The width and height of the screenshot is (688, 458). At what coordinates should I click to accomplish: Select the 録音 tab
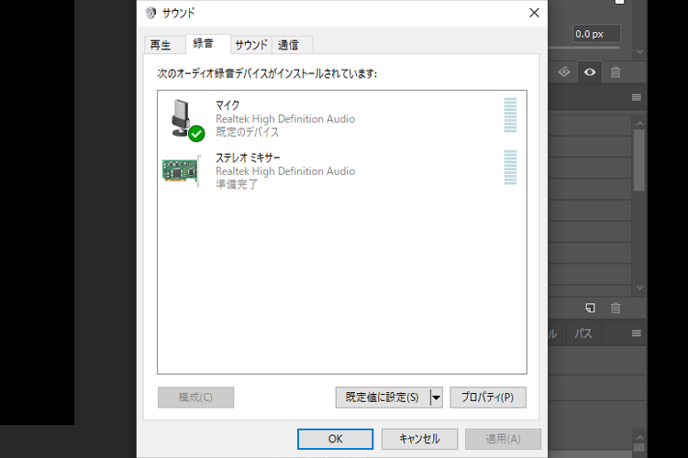208,44
